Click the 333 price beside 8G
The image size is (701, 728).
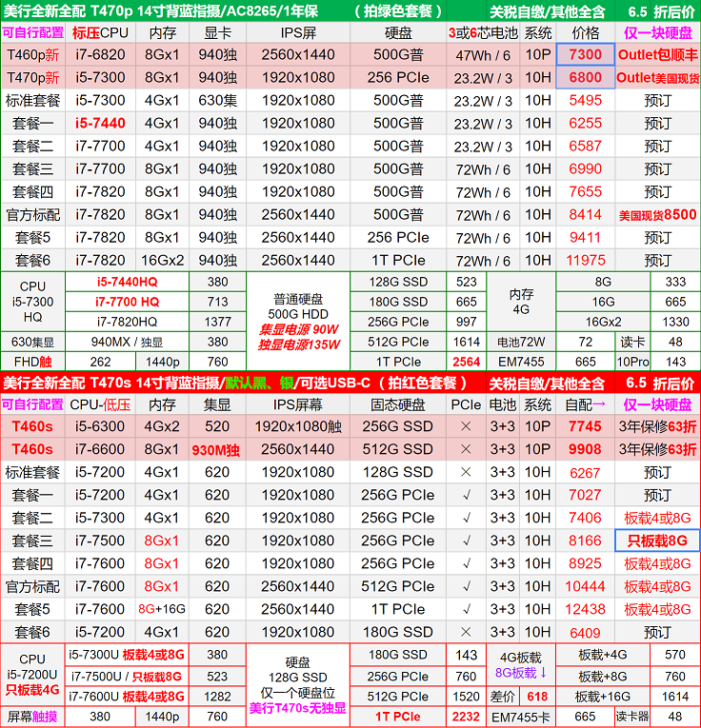pos(675,282)
